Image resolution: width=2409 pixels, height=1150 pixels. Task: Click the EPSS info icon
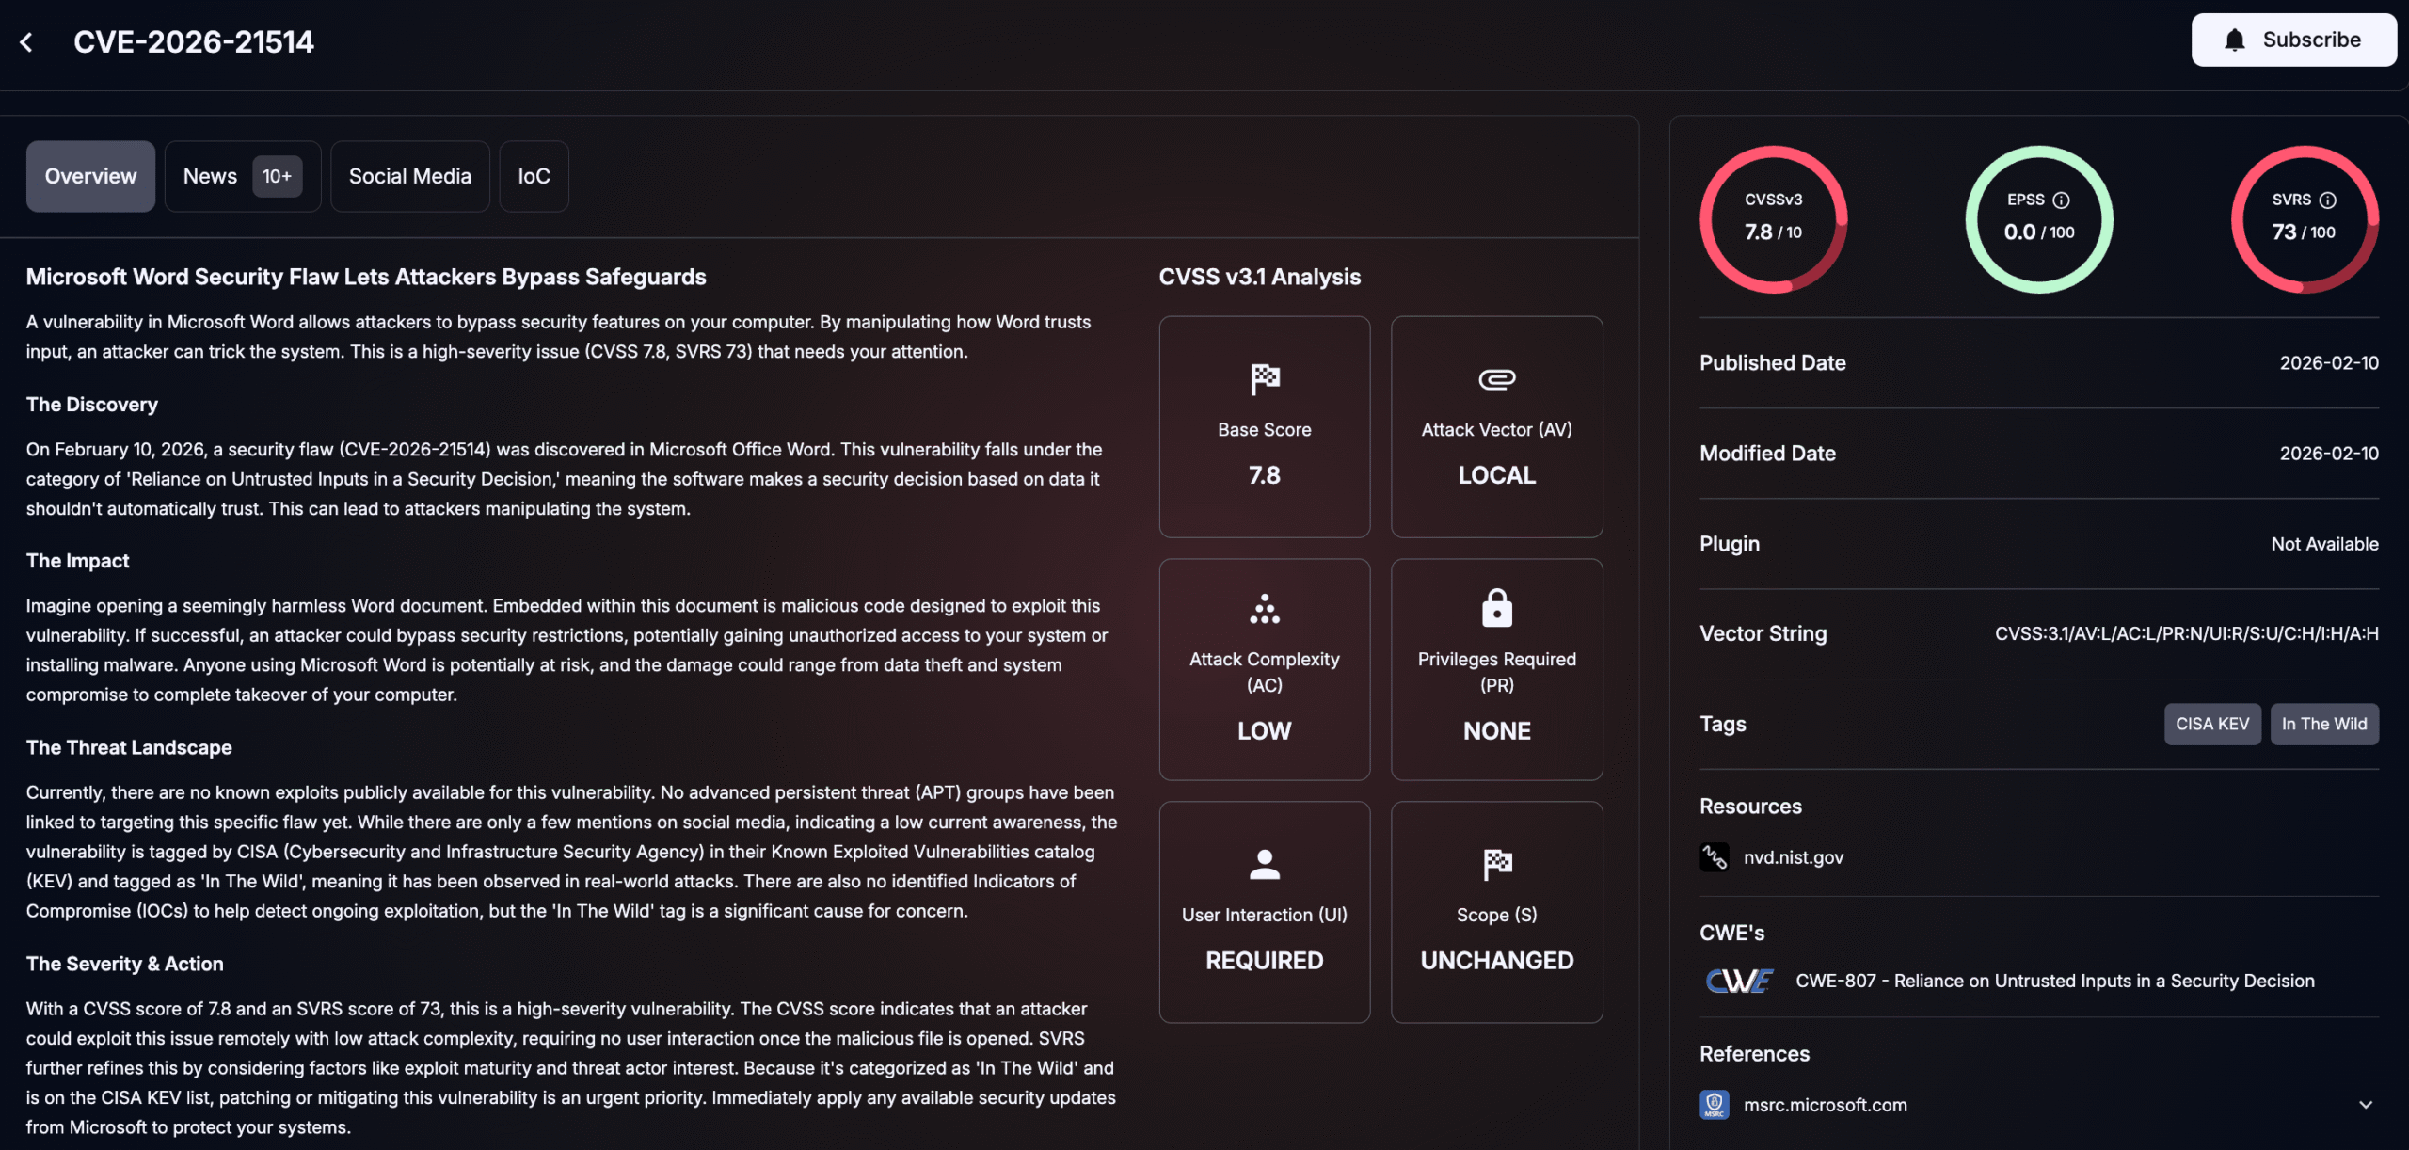[x=2061, y=200]
